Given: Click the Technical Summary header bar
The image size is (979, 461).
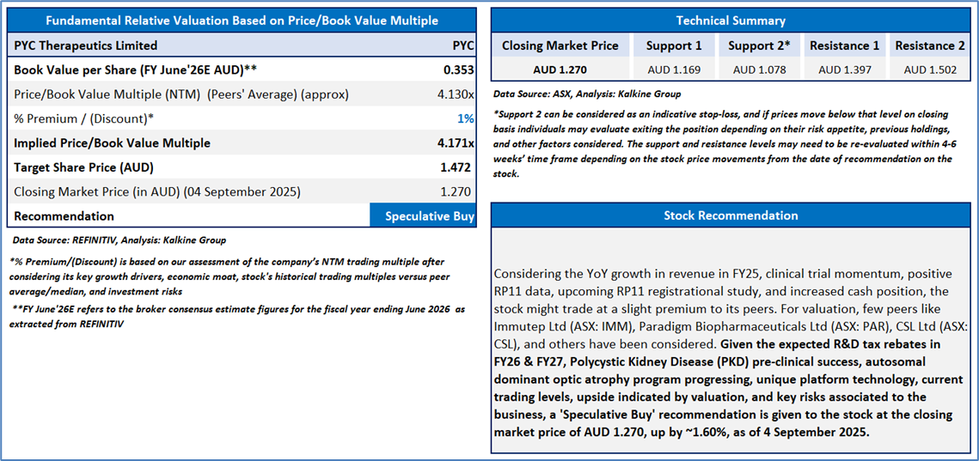Looking at the screenshot, I should pyautogui.click(x=731, y=21).
